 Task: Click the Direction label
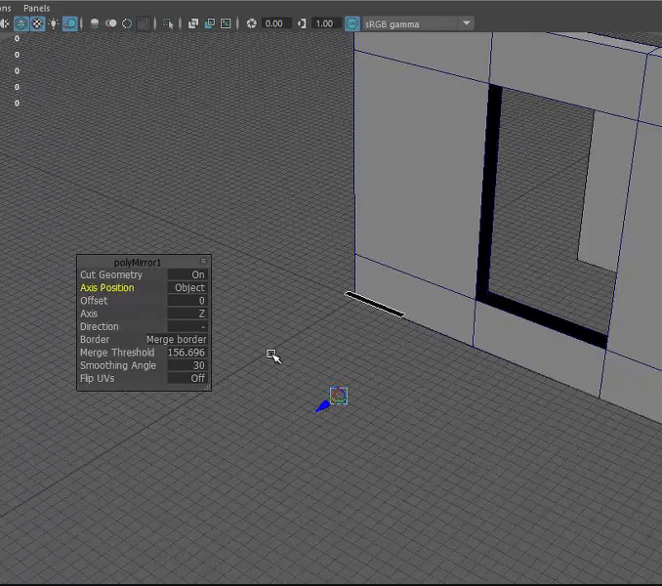(100, 327)
